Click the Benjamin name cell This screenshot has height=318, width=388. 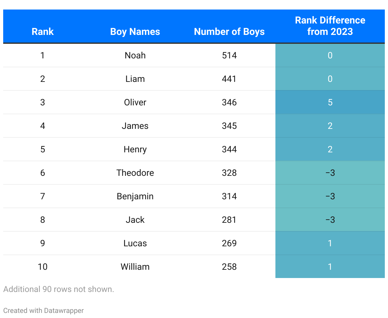pos(135,196)
